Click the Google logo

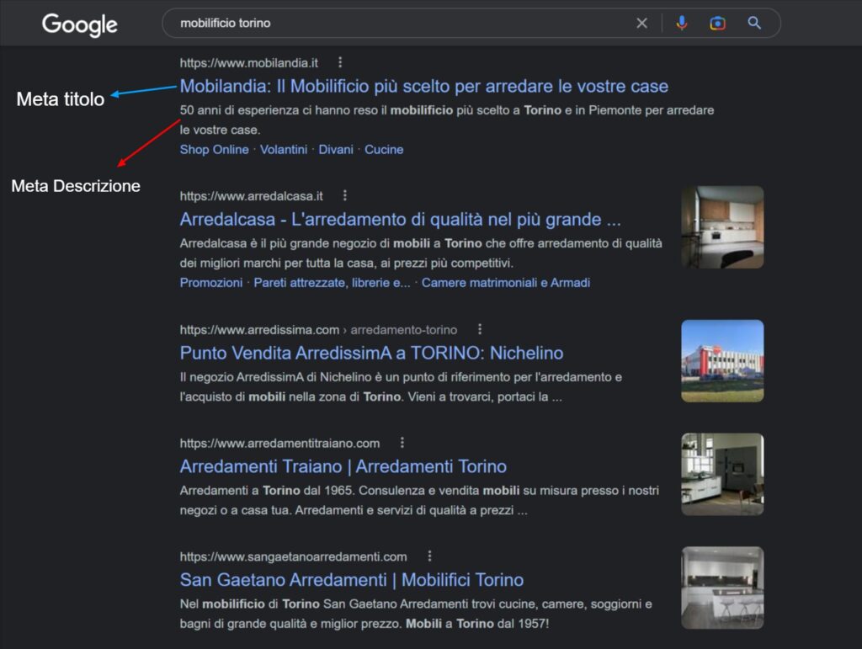click(x=80, y=24)
